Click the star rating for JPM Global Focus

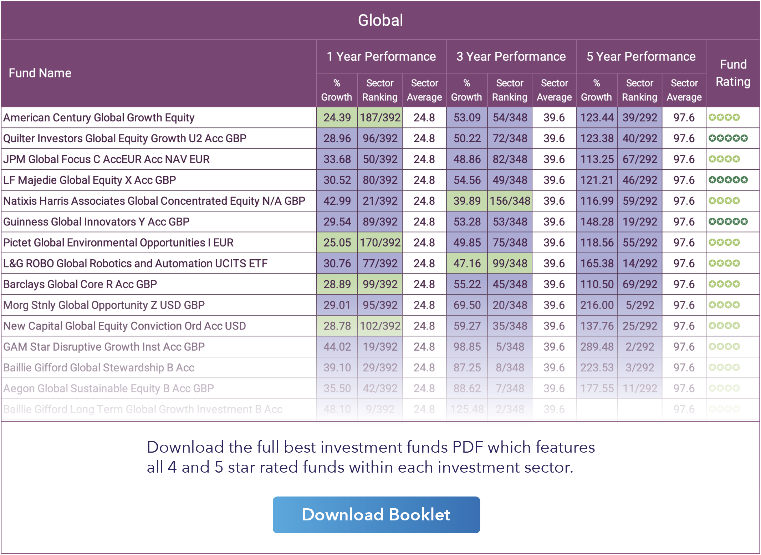point(724,159)
